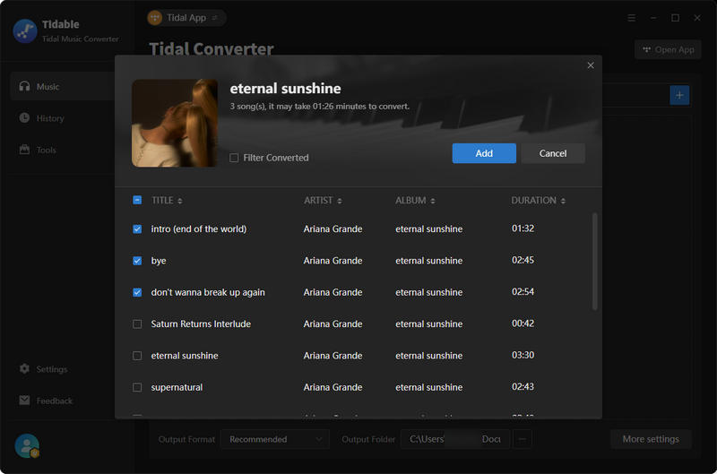Screen dimensions: 717x474
Task: Open the Tools toolbox icon
Action: (x=25, y=150)
